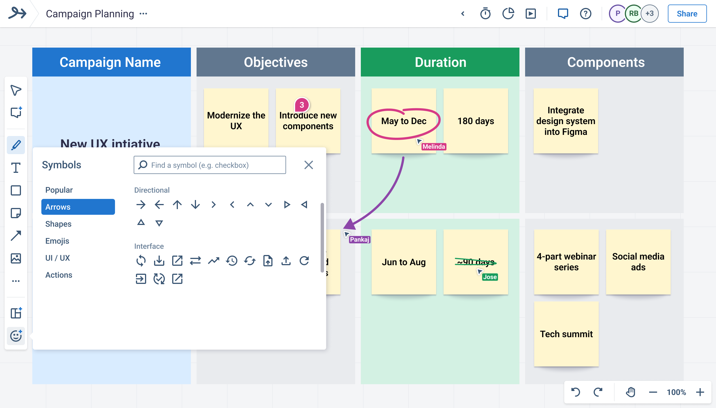Collapse the top toolbar with the chevron

[463, 14]
